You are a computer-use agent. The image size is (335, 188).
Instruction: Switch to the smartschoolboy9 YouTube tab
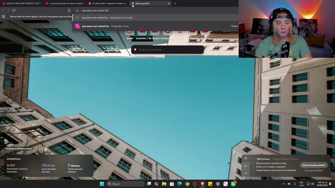pos(64,3)
